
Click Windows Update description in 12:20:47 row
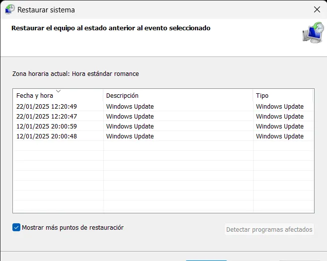coord(130,116)
